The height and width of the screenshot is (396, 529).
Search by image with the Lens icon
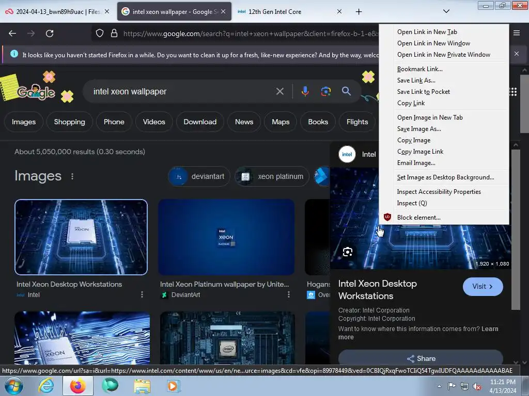pyautogui.click(x=325, y=91)
